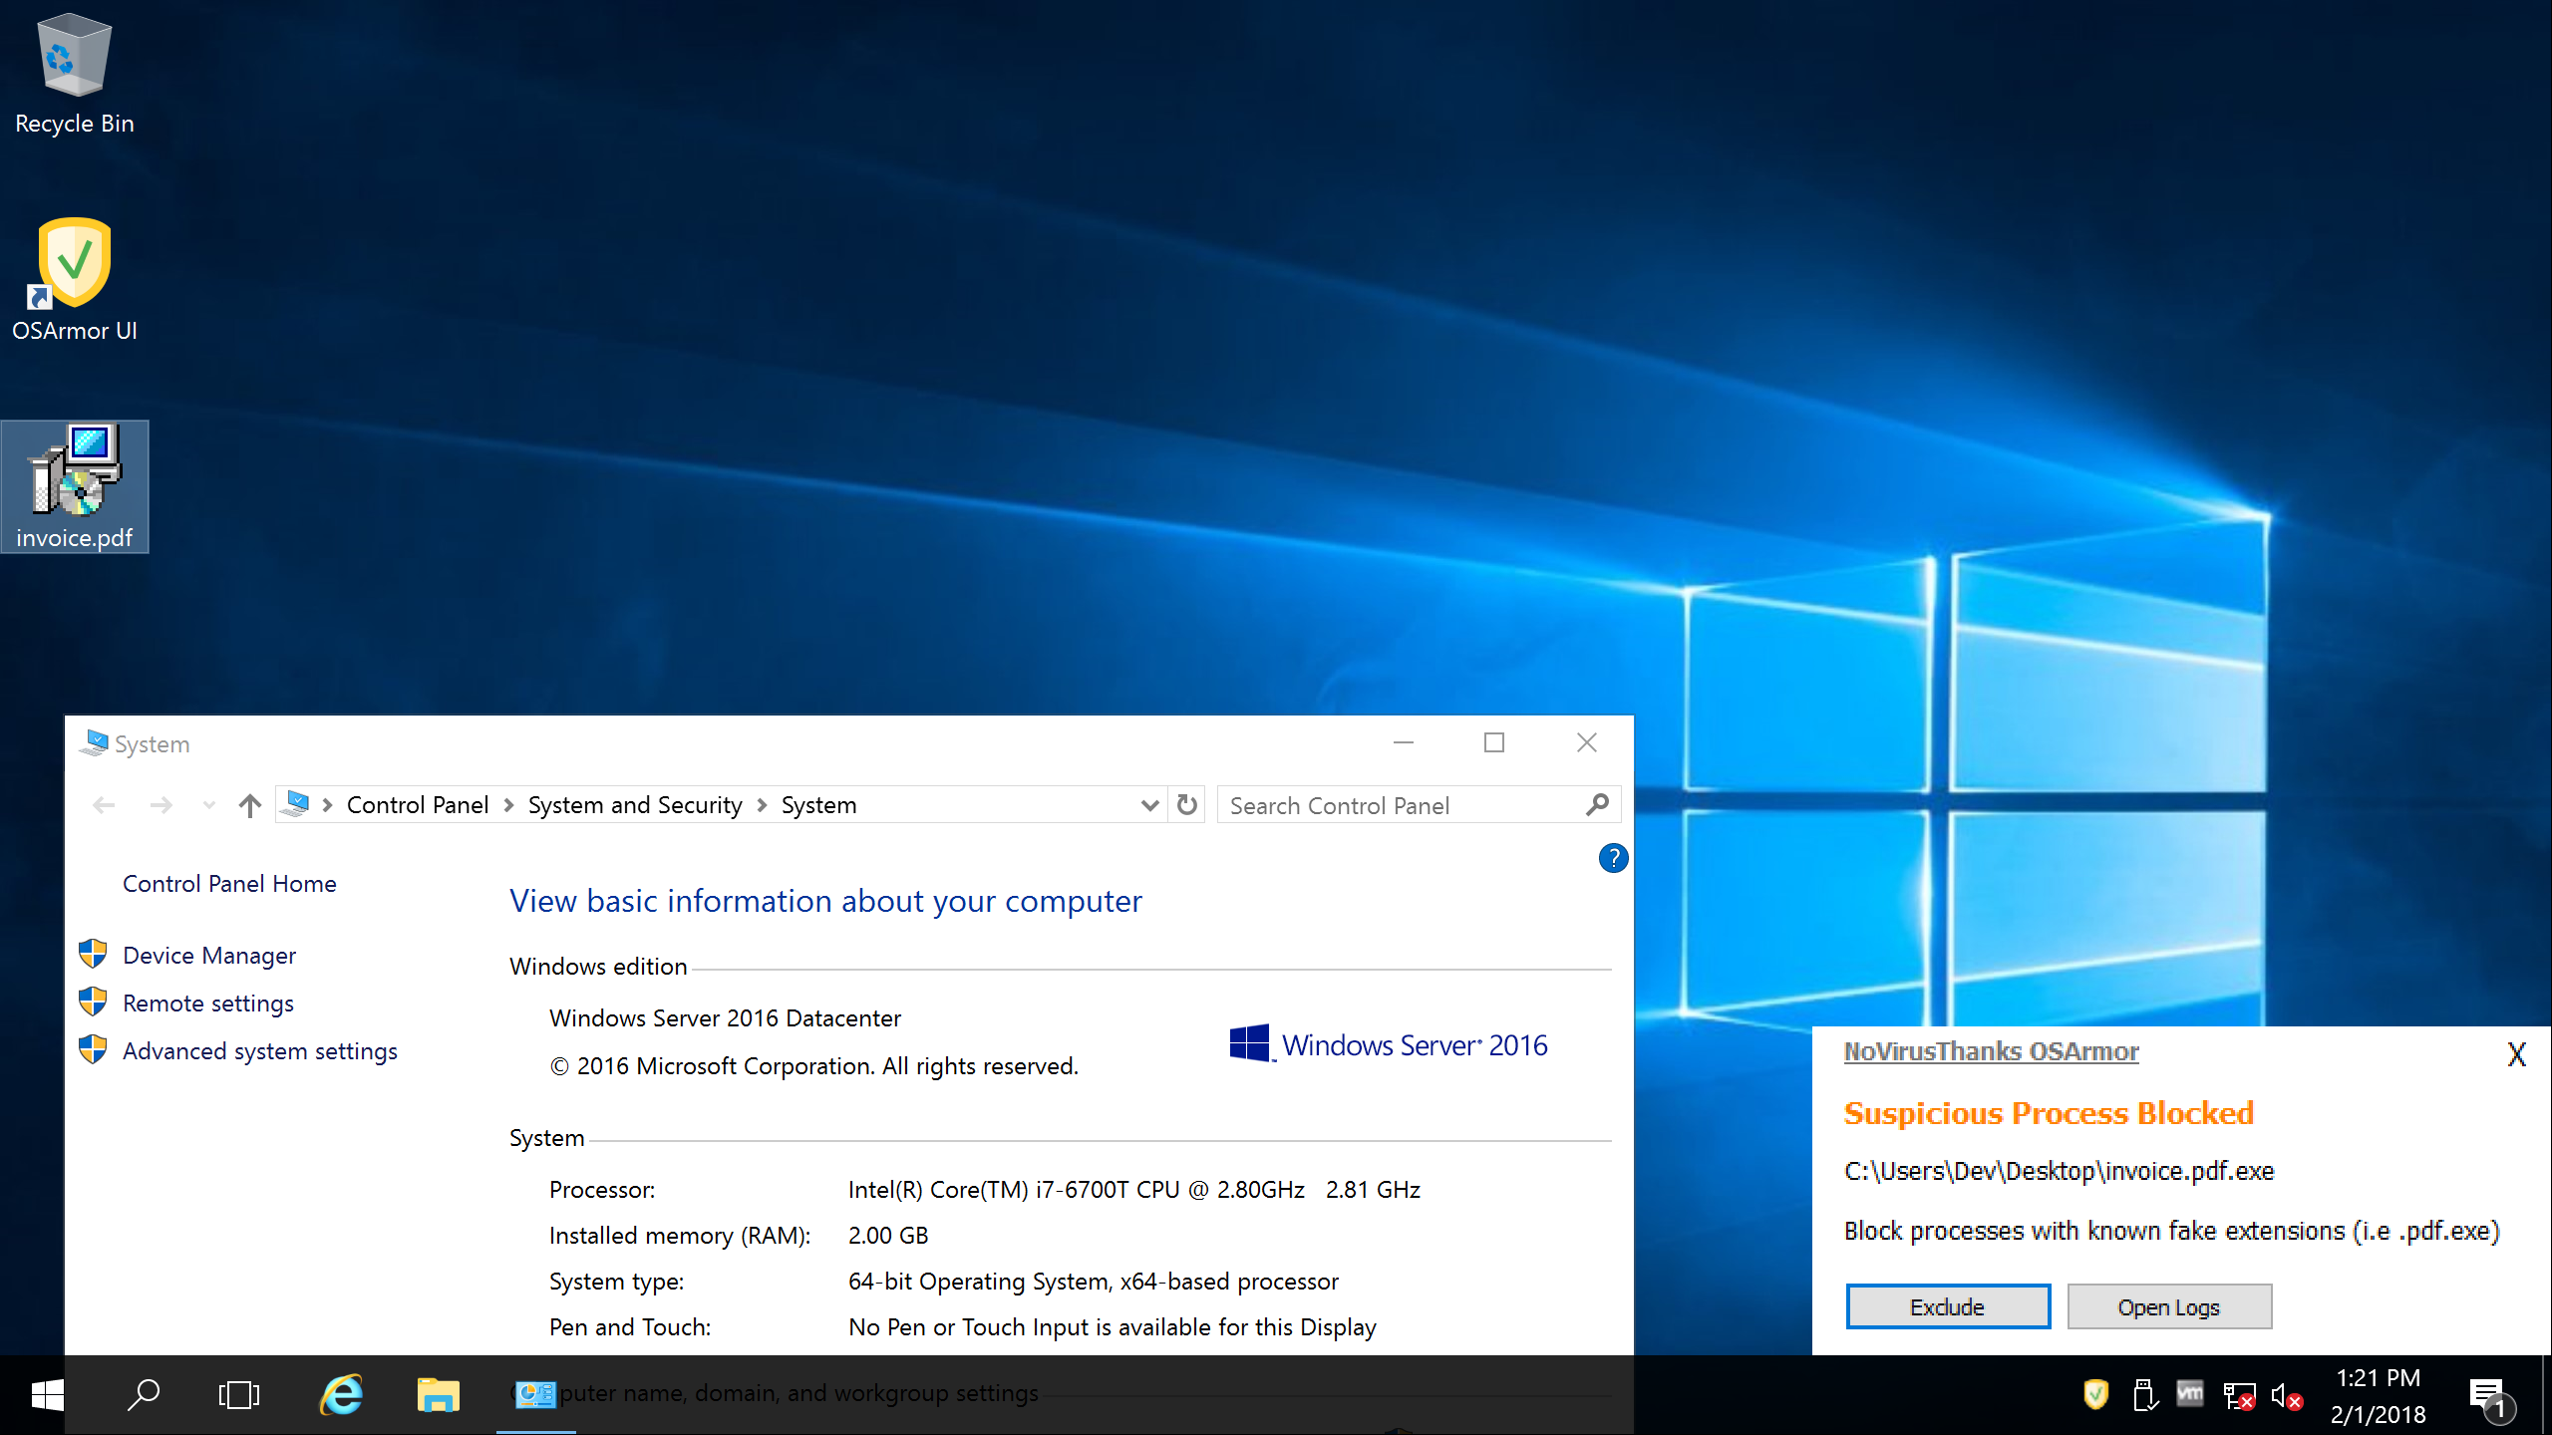
Task: Click the Search Control Panel field
Action: tap(1396, 805)
